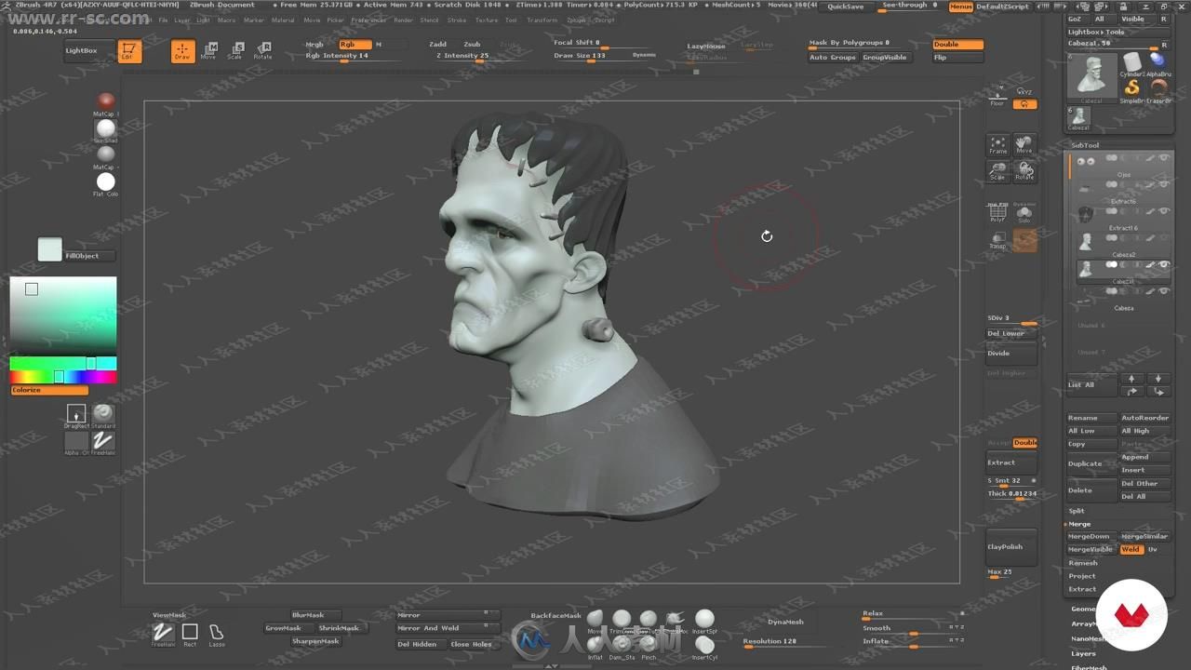Select the Rotate mode icon in top toolbar
This screenshot has height=670, width=1191.
pyautogui.click(x=263, y=50)
